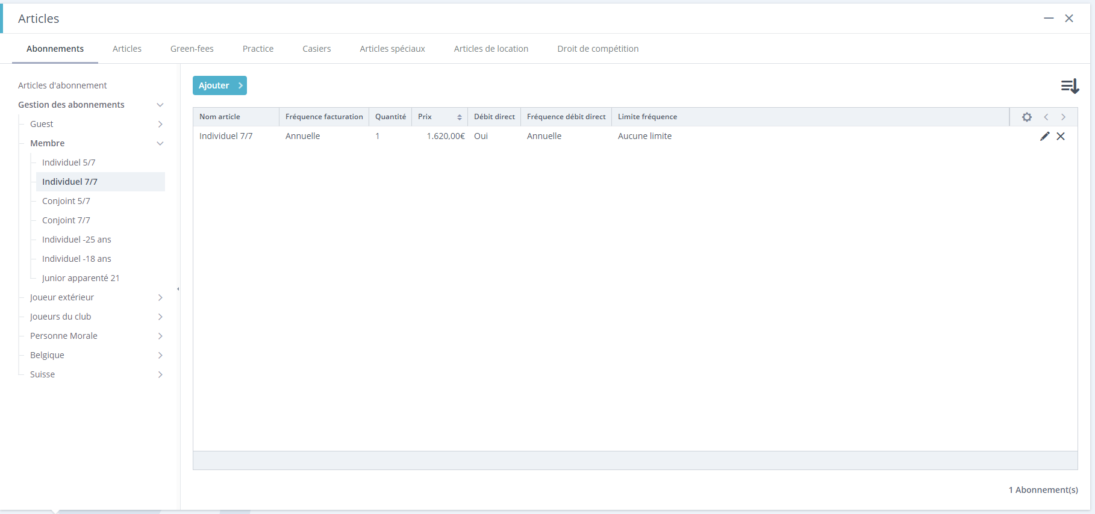Select the Joueur extérieur label
Viewport: 1095px width, 514px height.
(62, 297)
